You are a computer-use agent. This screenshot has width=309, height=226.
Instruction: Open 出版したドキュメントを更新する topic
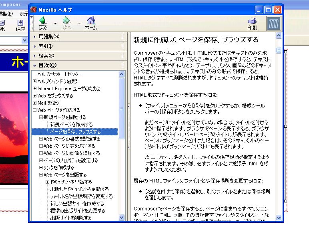(79, 189)
